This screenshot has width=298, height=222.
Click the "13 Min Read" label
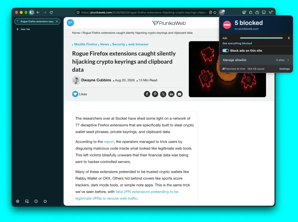(148, 80)
